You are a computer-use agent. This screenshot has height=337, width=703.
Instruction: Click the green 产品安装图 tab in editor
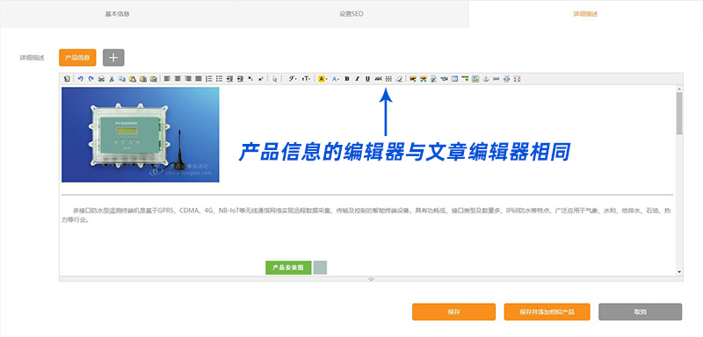coord(288,268)
